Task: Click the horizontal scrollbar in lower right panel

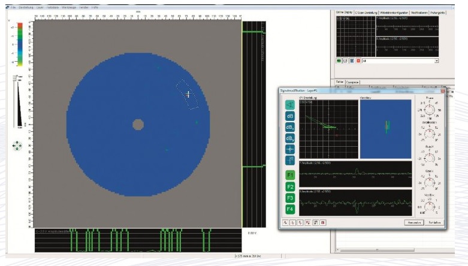Action: (377, 250)
